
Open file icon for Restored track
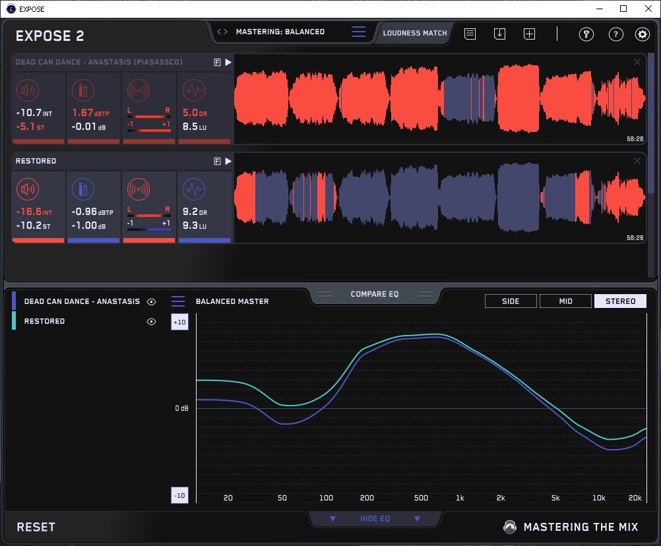217,161
